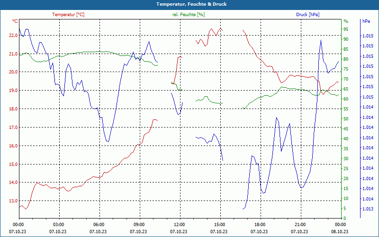Image resolution: width=379 pixels, height=237 pixels.
Task: Click the 30 humidity axis tick
Action: [x=346, y=159]
